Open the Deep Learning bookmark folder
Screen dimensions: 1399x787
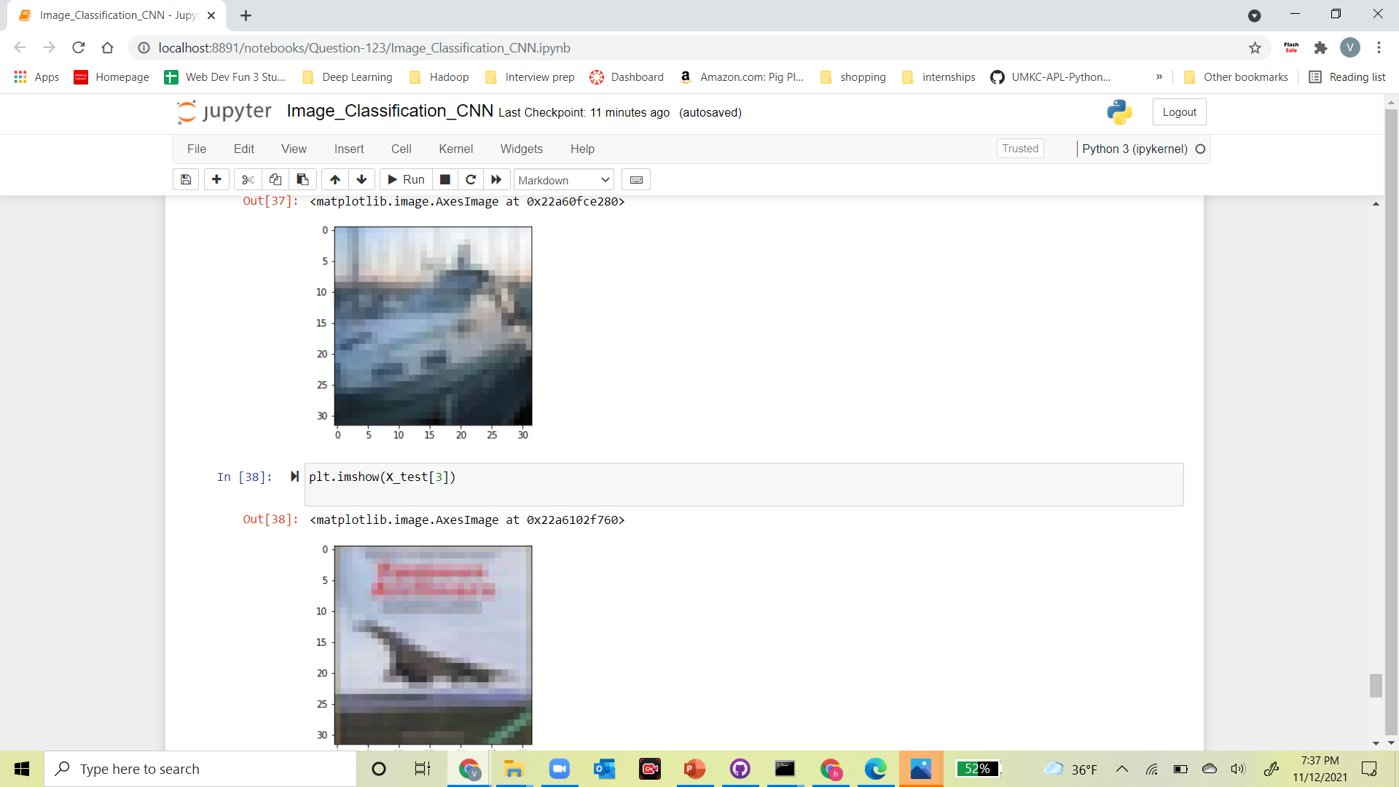click(348, 77)
